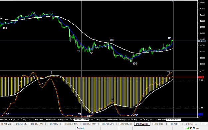The width and height of the screenshot is (208, 130).
Task: Click the 9 Aug 01:00 time label
Action: (x=51, y=119)
